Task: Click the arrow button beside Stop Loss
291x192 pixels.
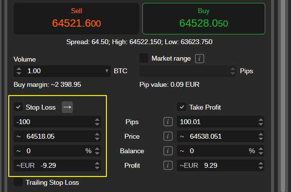Action: pos(67,107)
